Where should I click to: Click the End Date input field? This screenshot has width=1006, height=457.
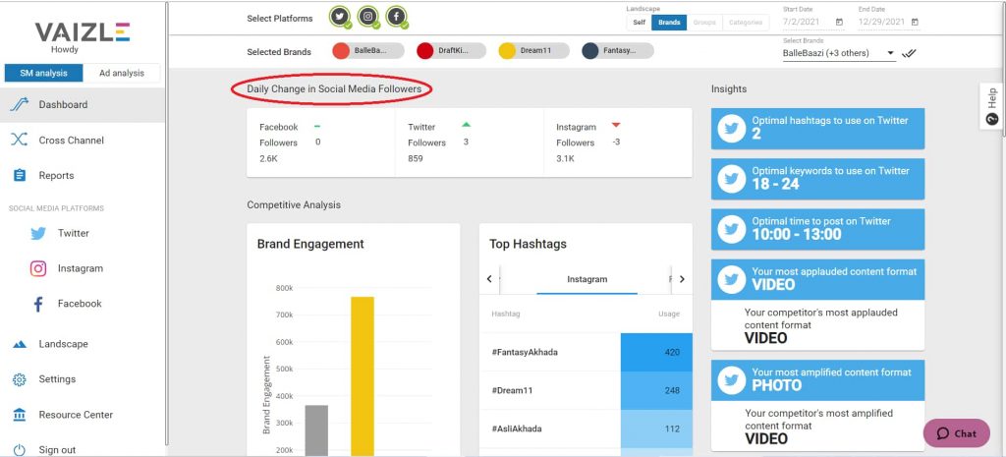pos(889,22)
